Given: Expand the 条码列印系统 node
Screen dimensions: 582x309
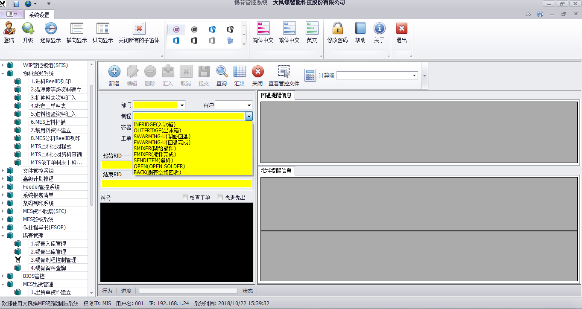Looking at the screenshot, I should click(3, 203).
